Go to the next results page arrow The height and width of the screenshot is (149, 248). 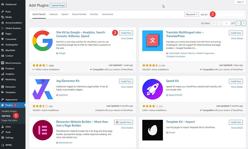coord(238,23)
